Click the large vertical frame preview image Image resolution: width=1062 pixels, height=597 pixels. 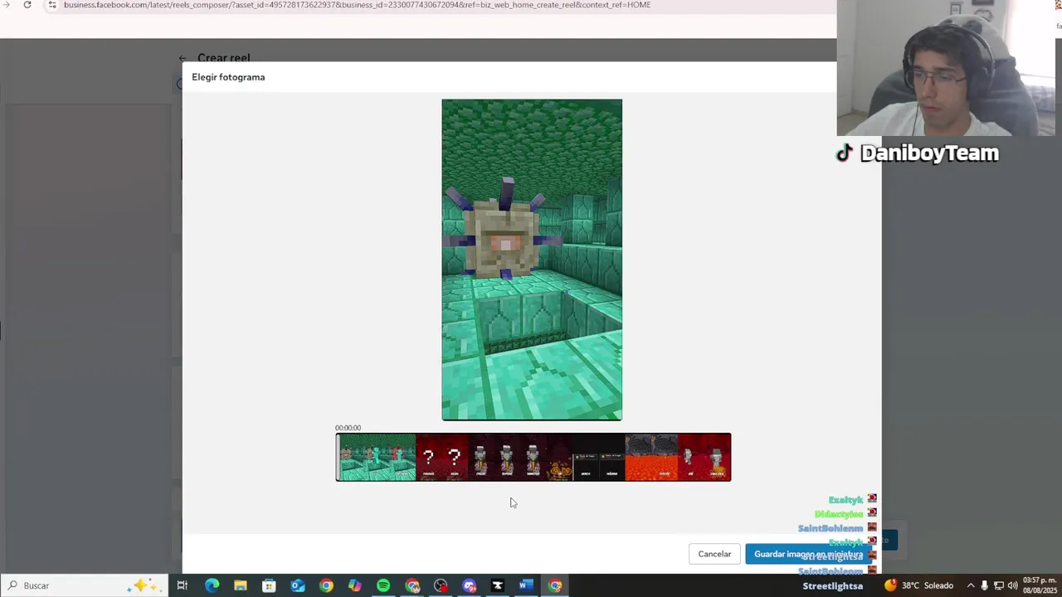point(532,260)
